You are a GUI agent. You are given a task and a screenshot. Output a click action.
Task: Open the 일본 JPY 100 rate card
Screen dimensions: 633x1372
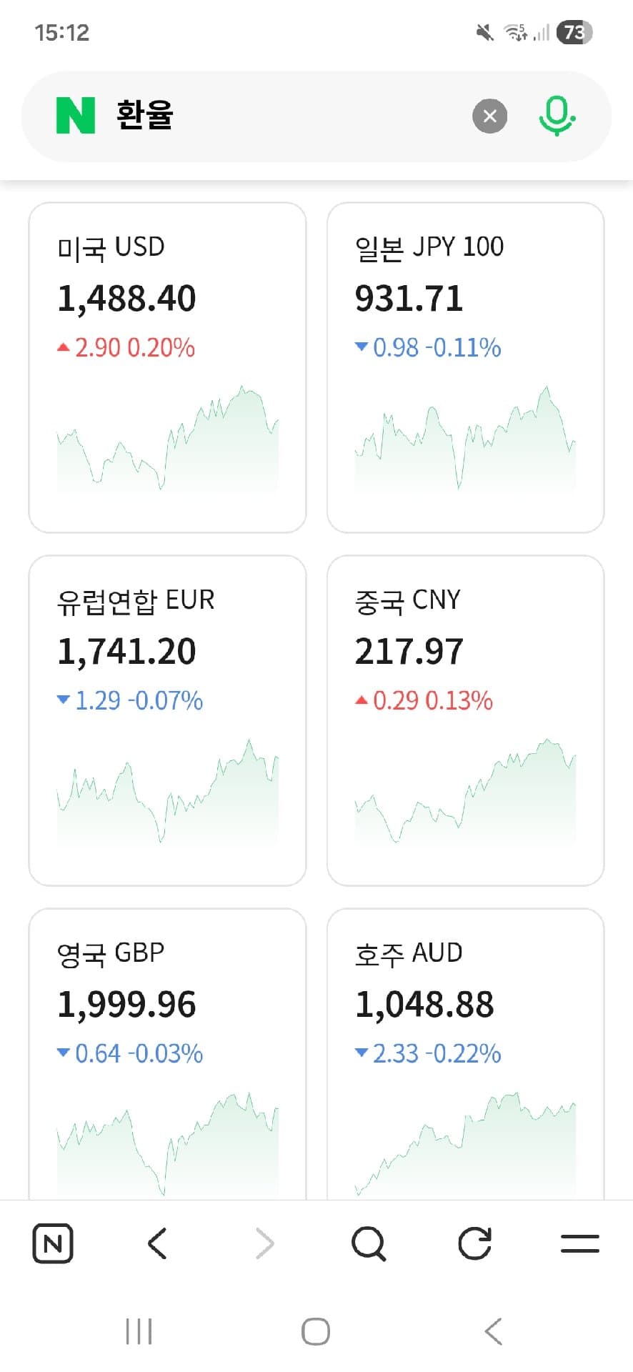coord(465,299)
